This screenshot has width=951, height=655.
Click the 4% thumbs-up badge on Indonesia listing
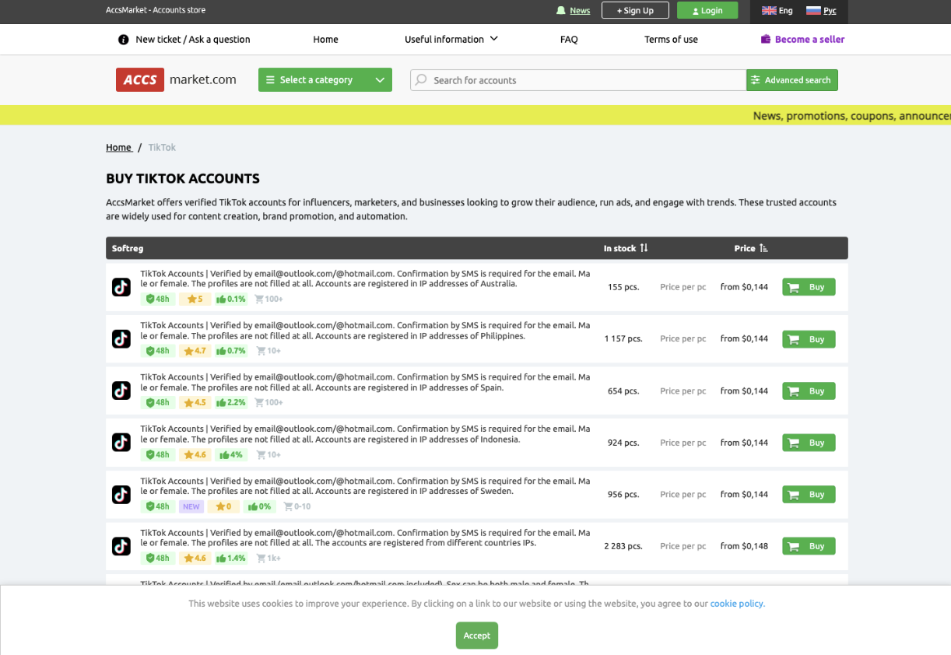pos(231,454)
